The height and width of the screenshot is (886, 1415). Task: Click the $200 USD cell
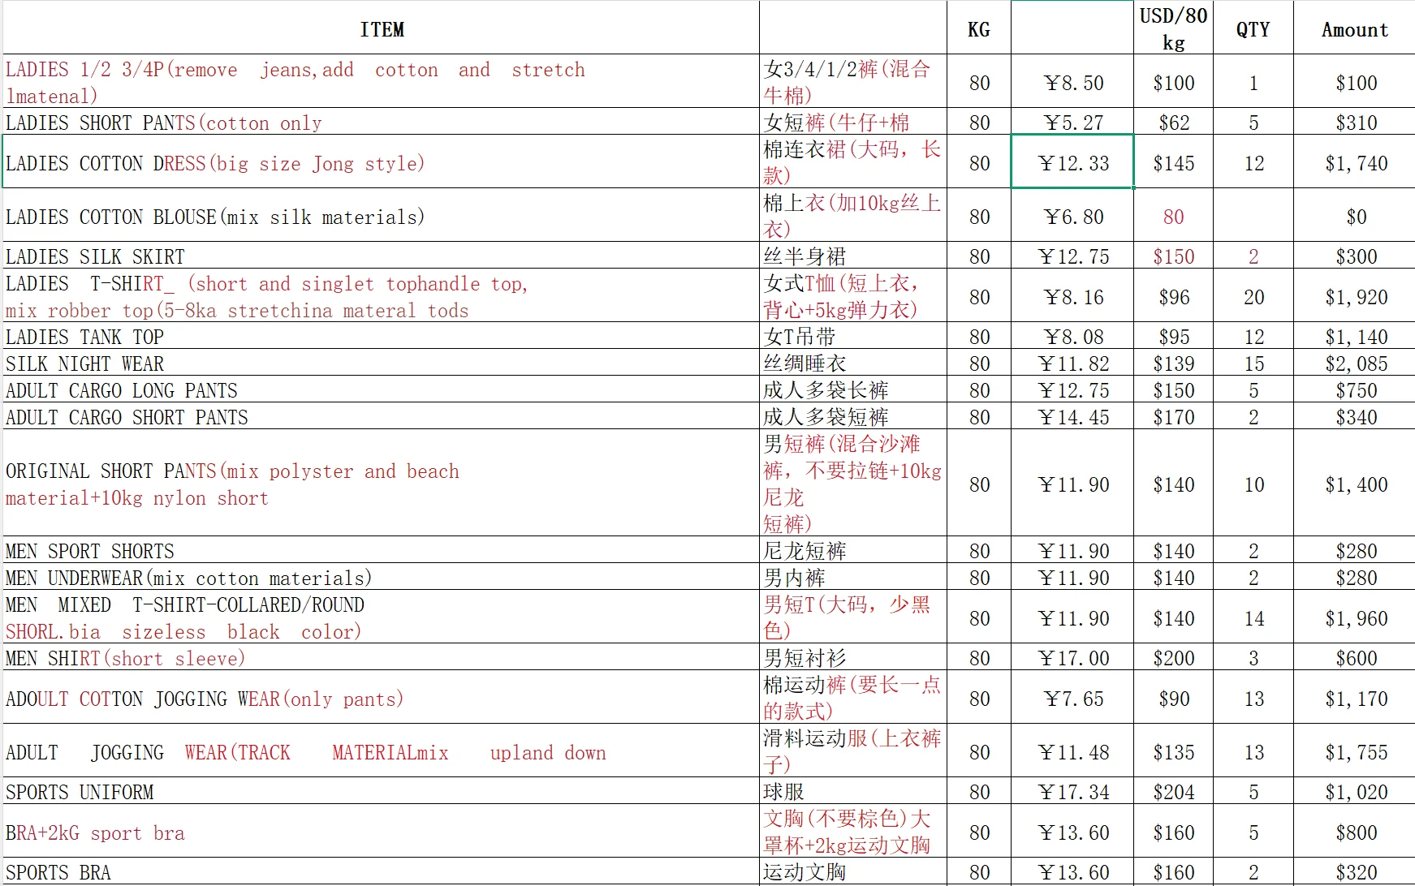pos(1173,657)
